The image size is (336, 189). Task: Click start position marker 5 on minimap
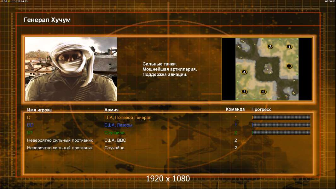tap(263, 92)
